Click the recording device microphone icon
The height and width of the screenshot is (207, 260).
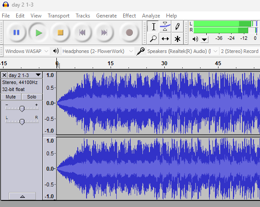tap(140, 51)
